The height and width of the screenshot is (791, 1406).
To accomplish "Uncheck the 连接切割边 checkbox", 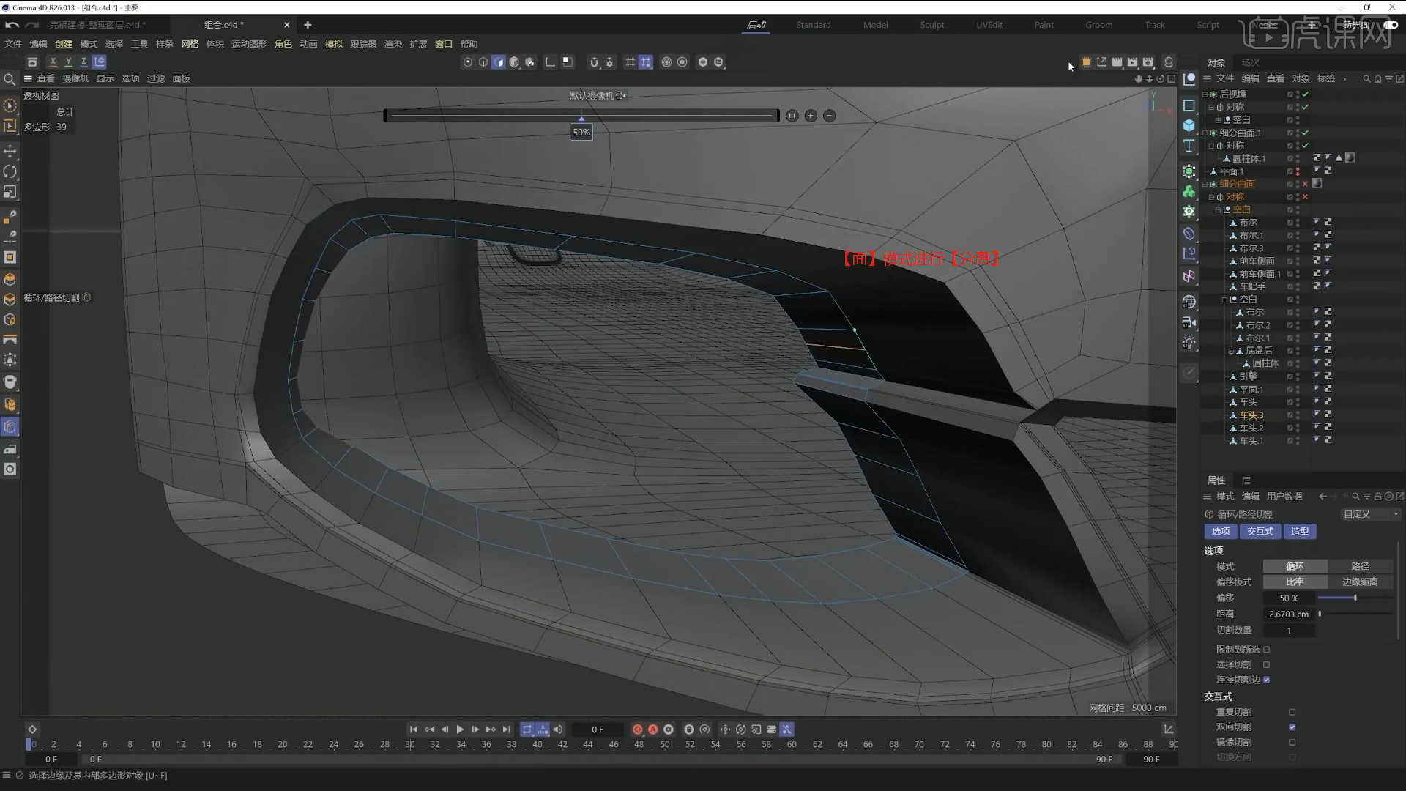I will point(1266,680).
